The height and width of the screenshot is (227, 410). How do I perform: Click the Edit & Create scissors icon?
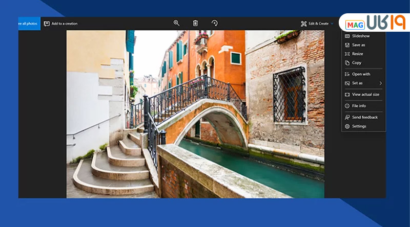pos(303,24)
